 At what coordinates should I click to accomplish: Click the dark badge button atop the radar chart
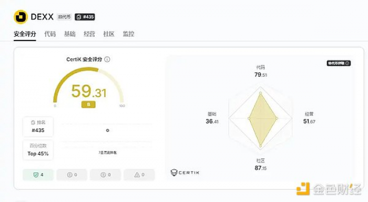click(x=339, y=63)
